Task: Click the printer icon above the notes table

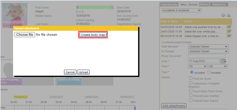Action: (229, 15)
